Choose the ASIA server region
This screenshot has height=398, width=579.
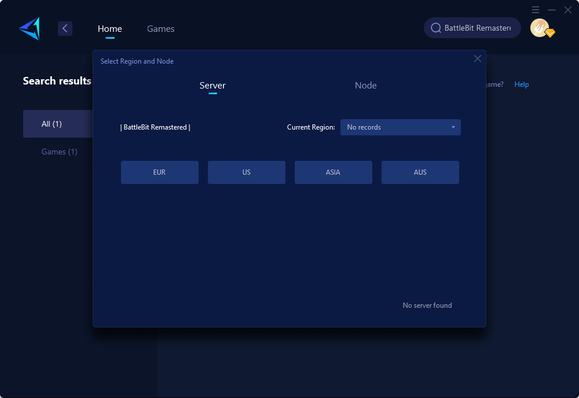(x=333, y=172)
